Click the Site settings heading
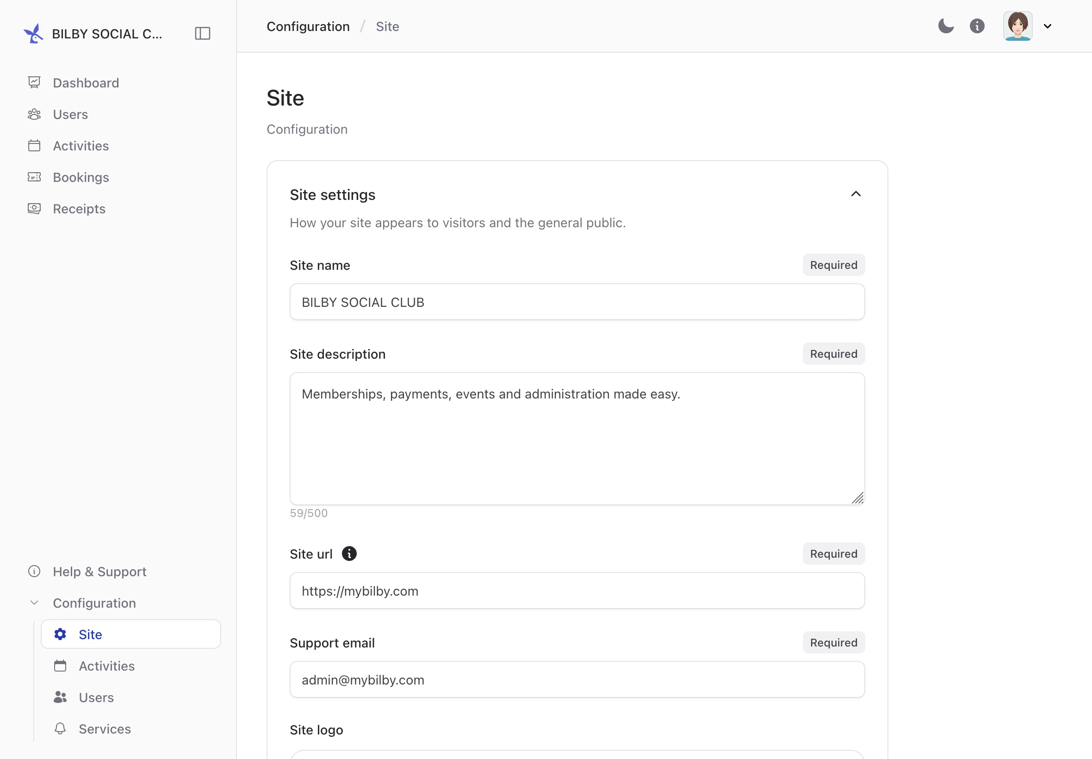Image resolution: width=1092 pixels, height=759 pixels. point(333,194)
